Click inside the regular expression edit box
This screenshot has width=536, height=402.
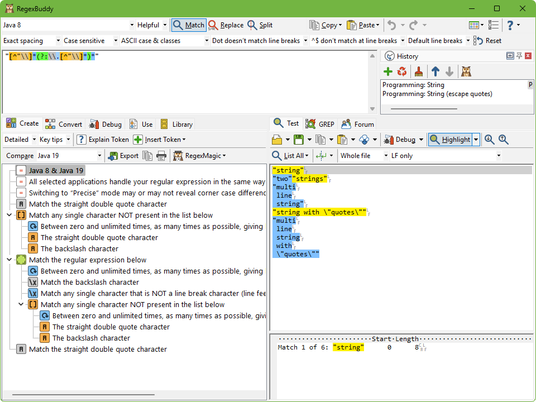(186, 82)
